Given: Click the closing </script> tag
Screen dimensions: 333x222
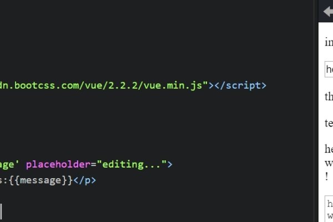Looking at the screenshot, I should [x=240, y=85].
